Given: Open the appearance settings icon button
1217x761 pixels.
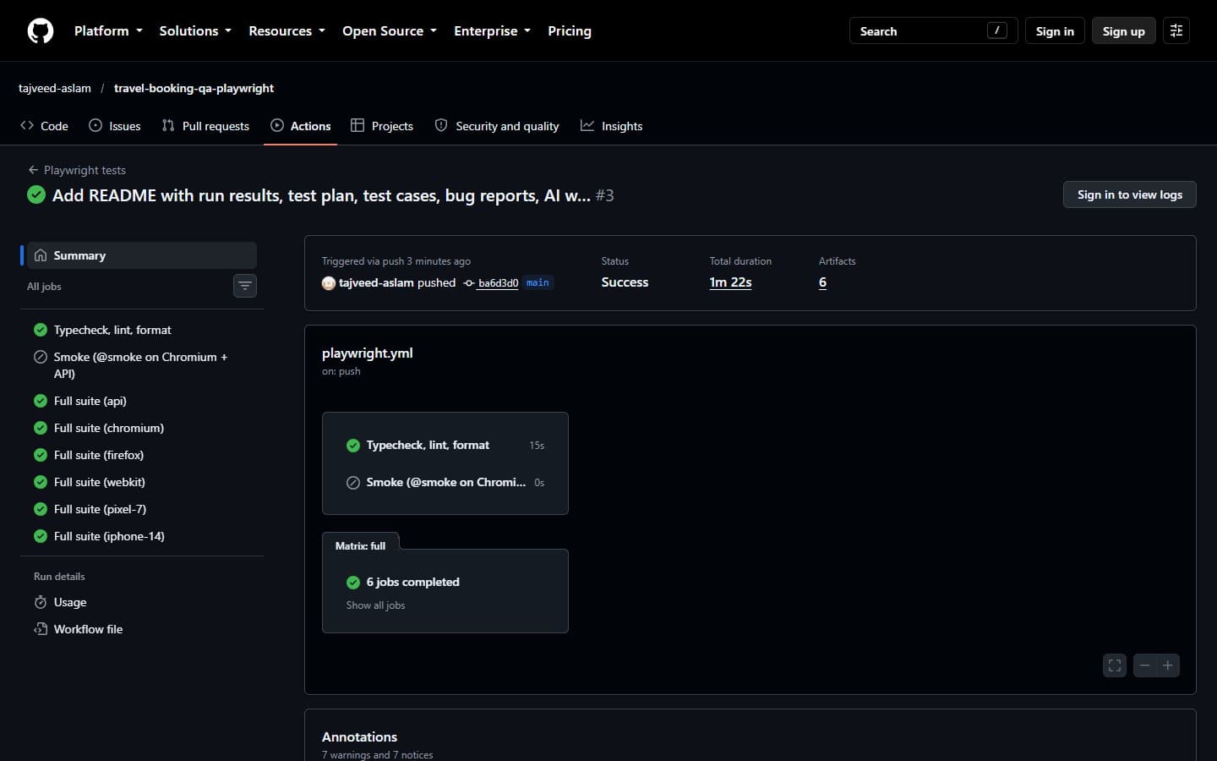Looking at the screenshot, I should [x=1176, y=30].
